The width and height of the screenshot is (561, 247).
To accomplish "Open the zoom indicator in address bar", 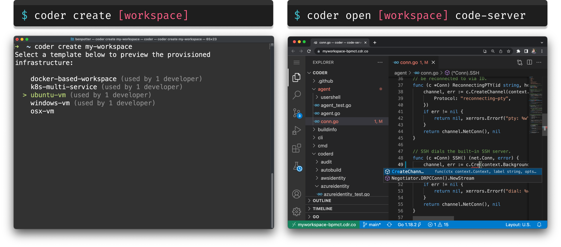I will point(493,51).
